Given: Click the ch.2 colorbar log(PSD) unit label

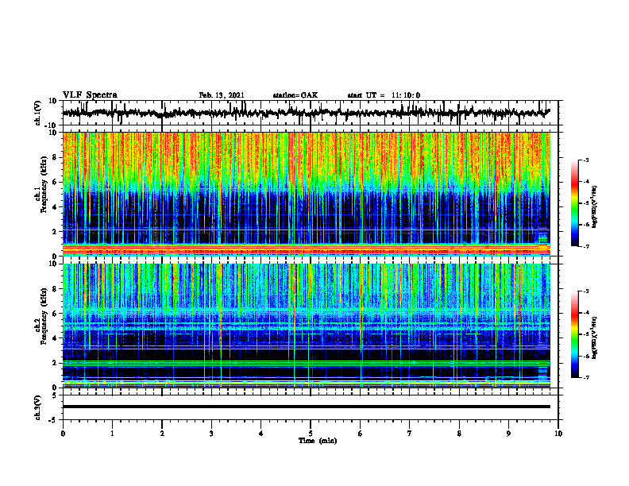Looking at the screenshot, I should click(x=595, y=337).
